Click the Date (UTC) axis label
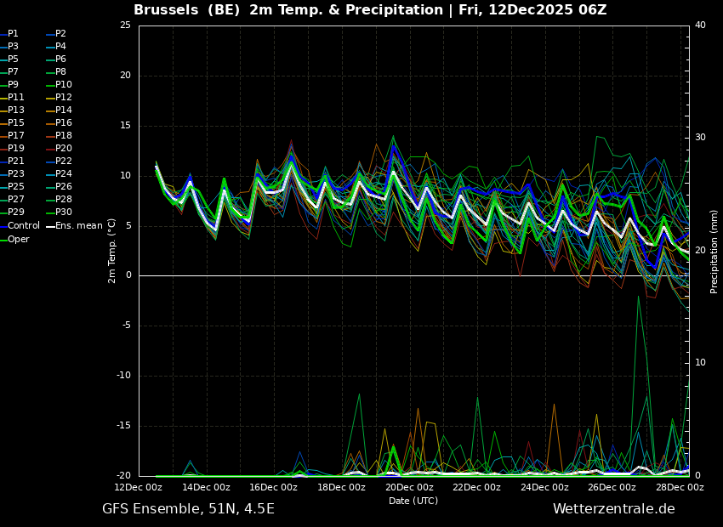This screenshot has width=723, height=527. coord(413,501)
